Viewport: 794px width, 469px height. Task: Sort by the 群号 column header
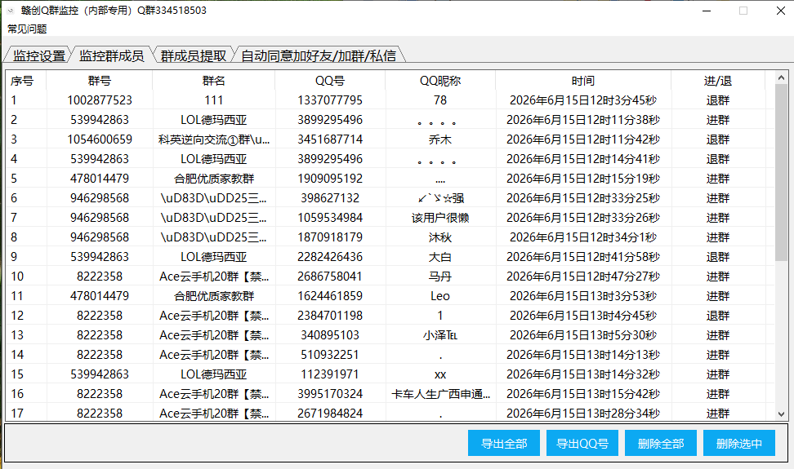100,81
